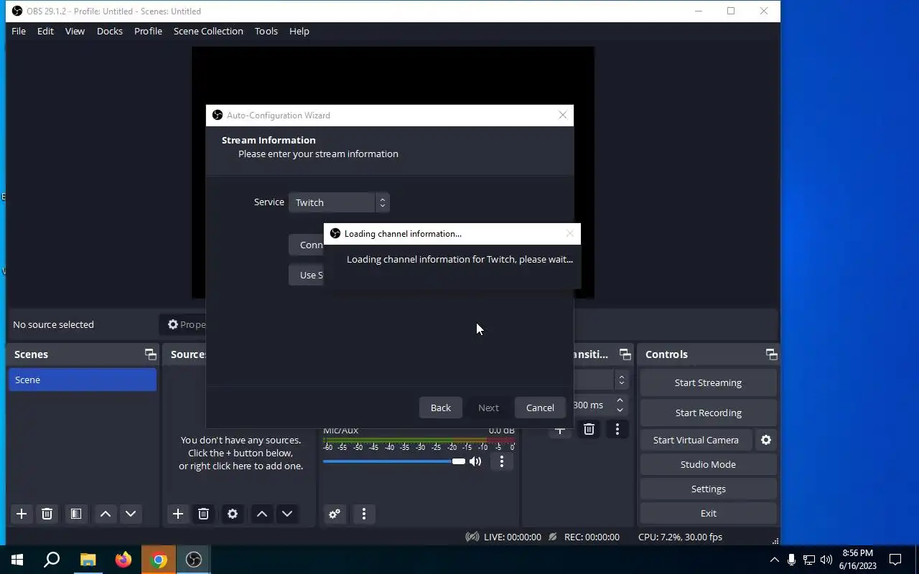Open Edit menu
919x574 pixels.
point(45,31)
